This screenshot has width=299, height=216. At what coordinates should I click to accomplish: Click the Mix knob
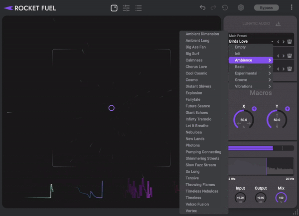pyautogui.click(x=281, y=198)
